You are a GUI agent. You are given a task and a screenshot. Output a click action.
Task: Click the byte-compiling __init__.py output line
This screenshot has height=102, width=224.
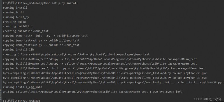pyautogui.click(x=113, y=82)
